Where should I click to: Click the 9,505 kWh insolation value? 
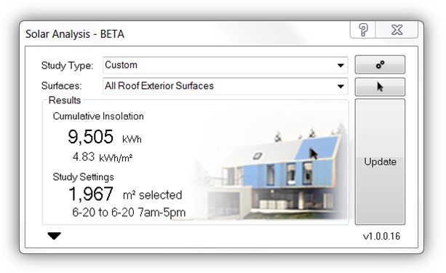click(104, 137)
